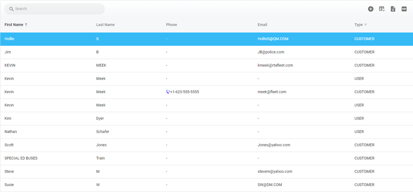The width and height of the screenshot is (413, 192).
Task: Open the HollieS@QM.COM email address
Action: click(x=273, y=39)
